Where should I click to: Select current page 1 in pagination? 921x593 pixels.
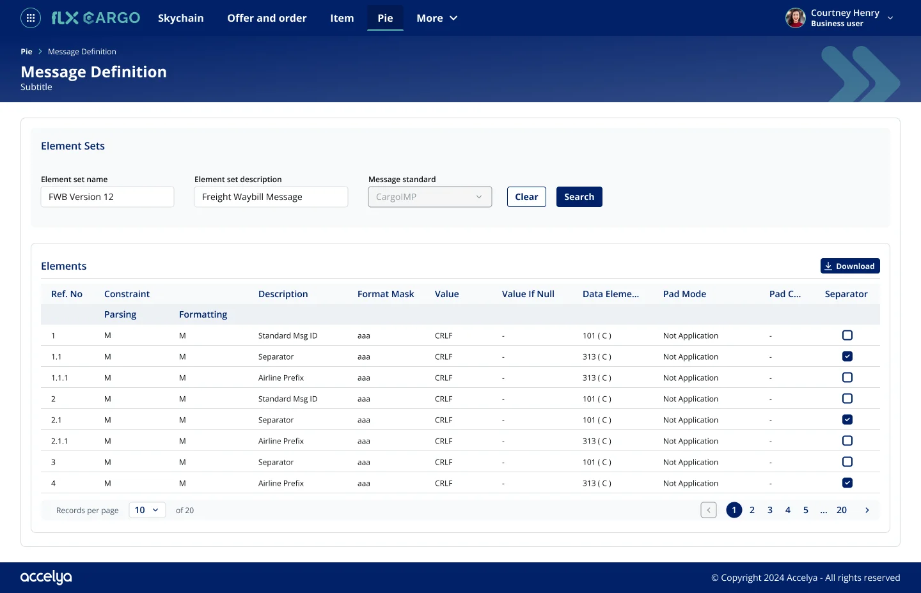pos(734,510)
